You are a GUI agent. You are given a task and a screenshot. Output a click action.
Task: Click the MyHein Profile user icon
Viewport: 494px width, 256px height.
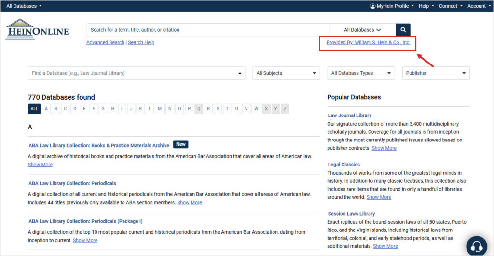(x=373, y=6)
